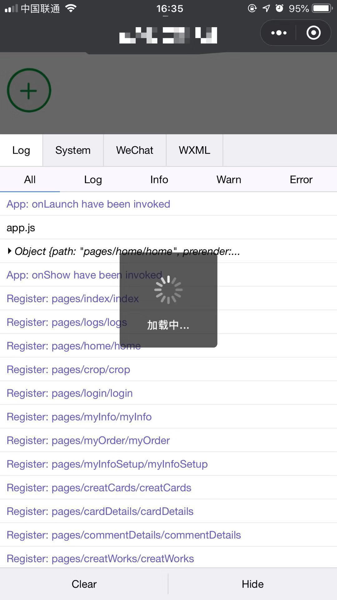Select 'App: onShow have been invoked' entry

(x=168, y=275)
